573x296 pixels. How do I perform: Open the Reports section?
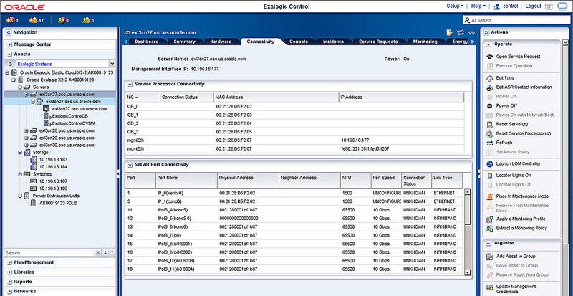[x=59, y=282]
